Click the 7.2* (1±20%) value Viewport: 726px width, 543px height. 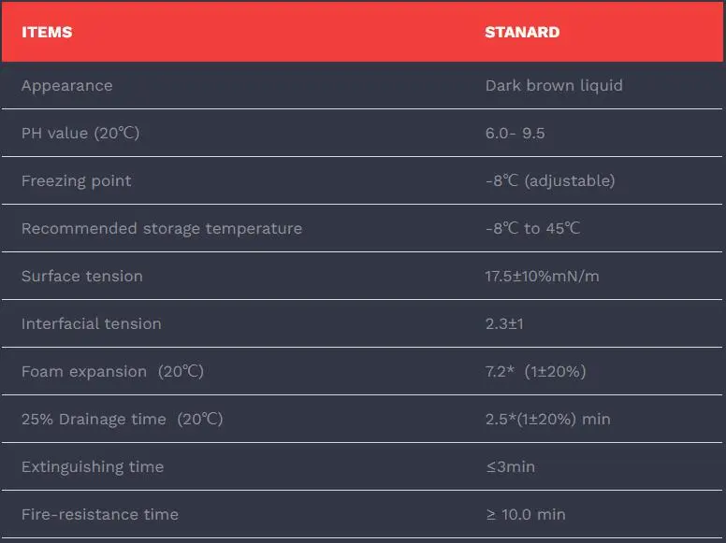[536, 371]
